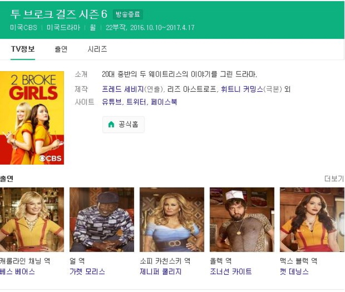
Task: Open actor link 가렛 모리스
Action: [87, 272]
